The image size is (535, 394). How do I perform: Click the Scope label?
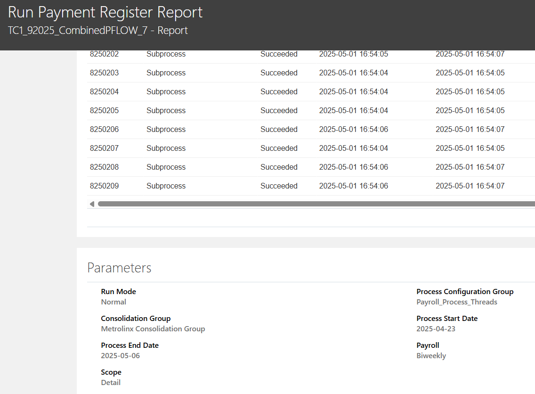[111, 372]
